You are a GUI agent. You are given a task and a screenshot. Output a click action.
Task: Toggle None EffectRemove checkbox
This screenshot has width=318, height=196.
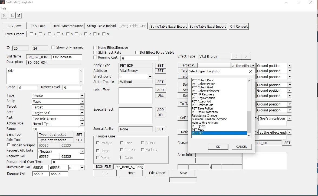[x=95, y=47]
